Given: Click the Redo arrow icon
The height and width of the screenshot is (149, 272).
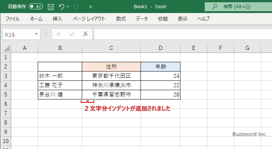Looking at the screenshot, I should [x=76, y=7].
